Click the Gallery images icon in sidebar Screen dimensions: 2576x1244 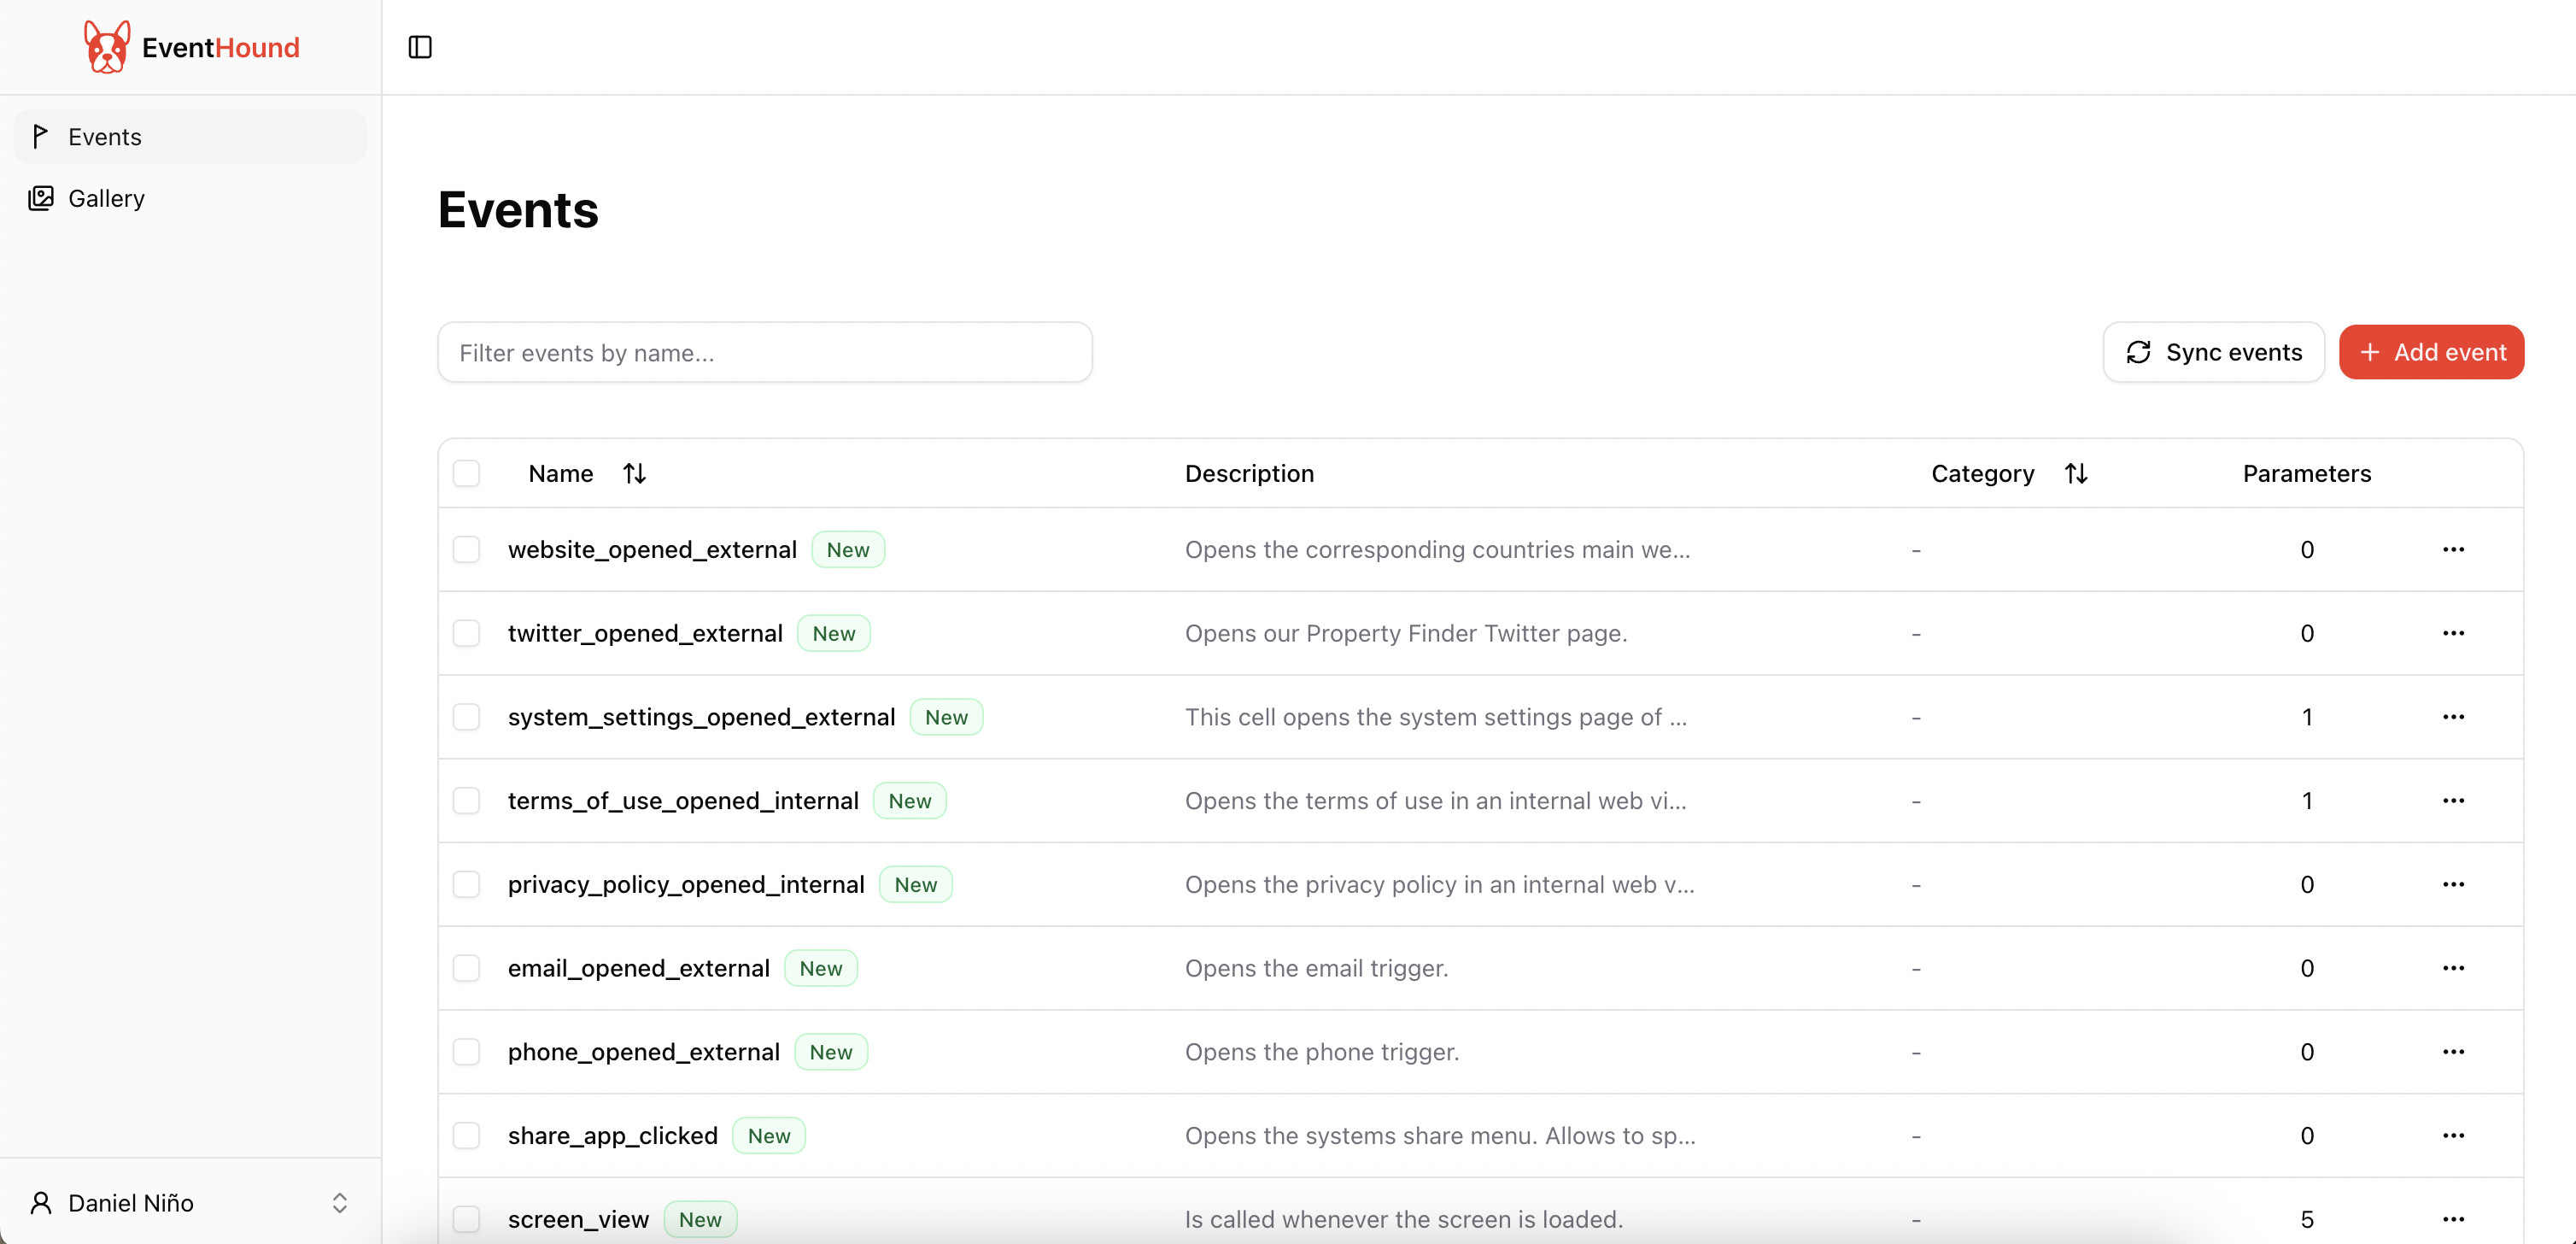(40, 198)
